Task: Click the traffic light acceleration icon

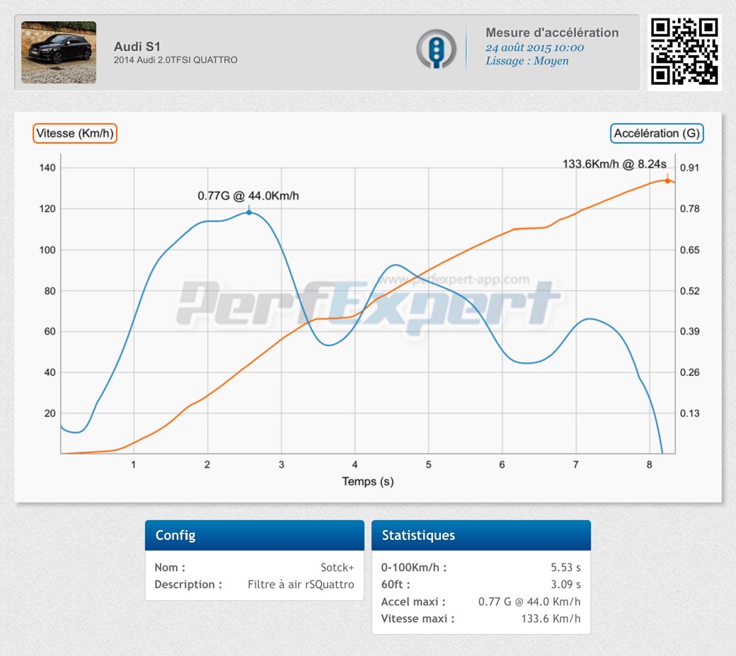Action: coord(436,49)
